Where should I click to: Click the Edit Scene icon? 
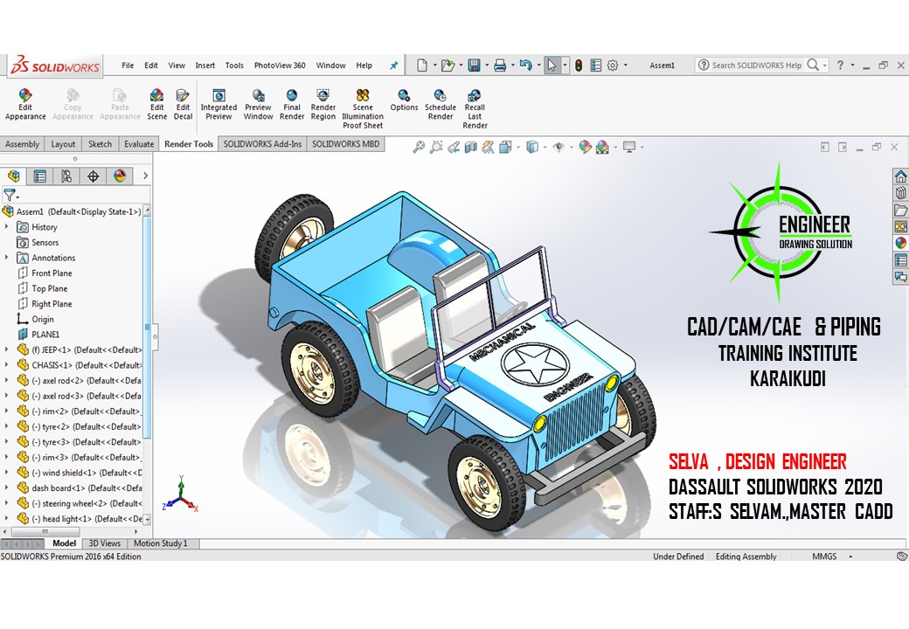[156, 104]
